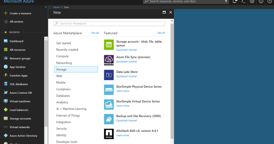Image resolution: width=274 pixels, height=144 pixels.
Task: Open Quickstart tutorial under Data Lake Store
Action: pos(126,76)
